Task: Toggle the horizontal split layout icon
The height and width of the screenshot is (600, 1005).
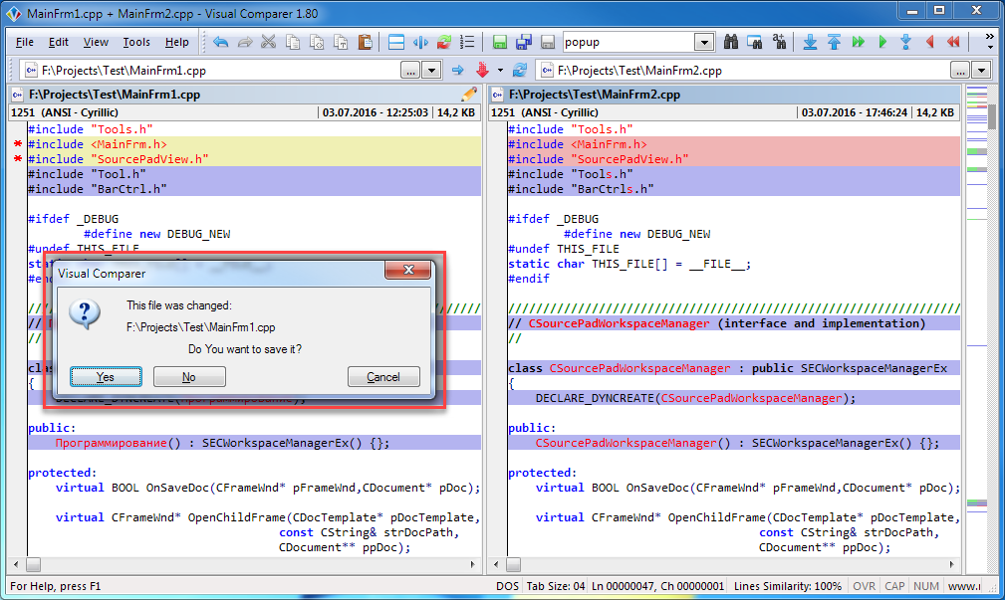Action: (x=395, y=42)
